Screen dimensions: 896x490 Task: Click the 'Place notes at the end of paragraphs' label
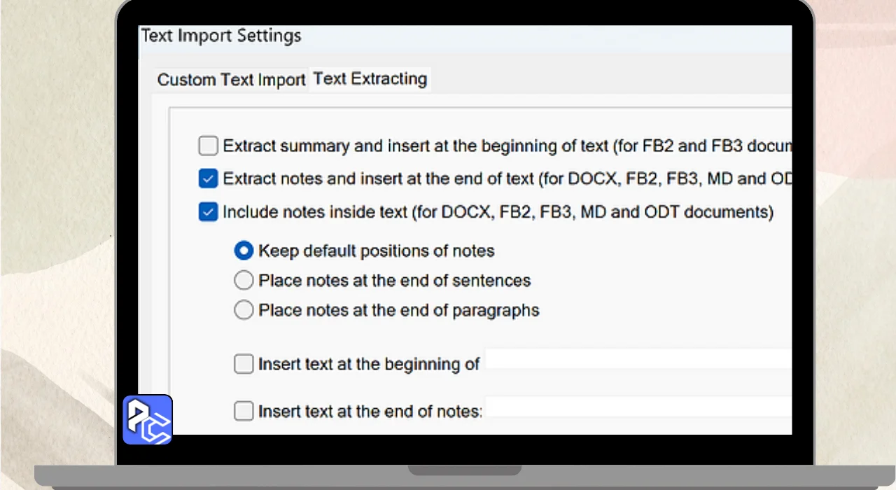pos(398,310)
